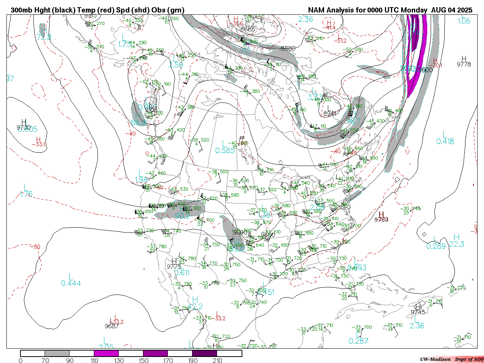Click the gray 70-90 wind speed legend swatch

57,353
